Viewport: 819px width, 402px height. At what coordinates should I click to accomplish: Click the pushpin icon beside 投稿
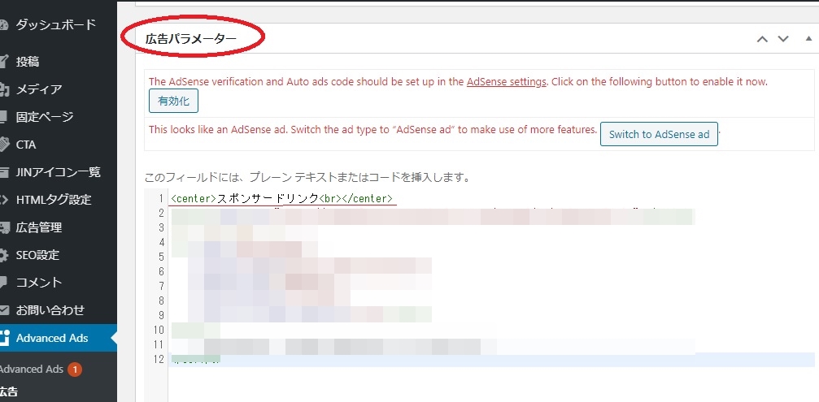coord(4,62)
